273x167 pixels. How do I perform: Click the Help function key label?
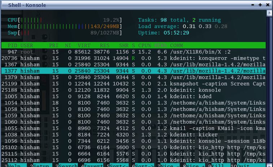13,166
